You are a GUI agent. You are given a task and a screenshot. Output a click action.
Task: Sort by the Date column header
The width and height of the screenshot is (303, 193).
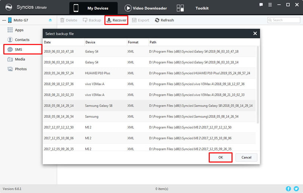click(x=47, y=42)
